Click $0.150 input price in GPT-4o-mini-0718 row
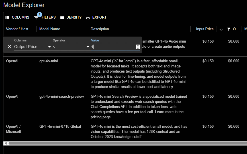247x154 pixels. (x=208, y=126)
